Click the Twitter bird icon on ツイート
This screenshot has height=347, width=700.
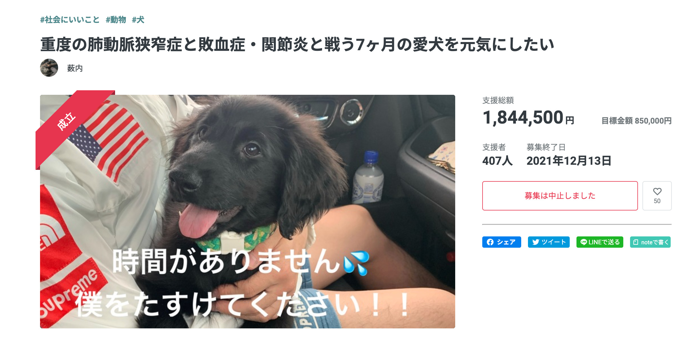click(536, 242)
